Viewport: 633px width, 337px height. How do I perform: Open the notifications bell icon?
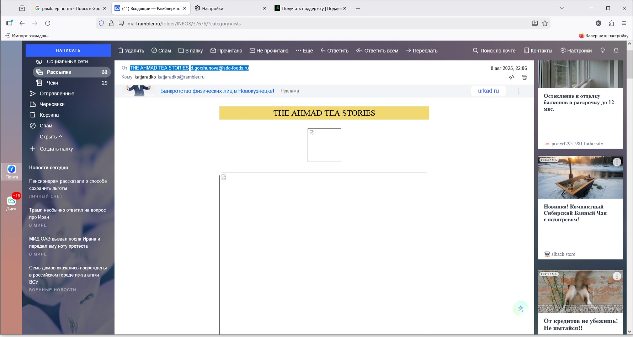tap(616, 51)
